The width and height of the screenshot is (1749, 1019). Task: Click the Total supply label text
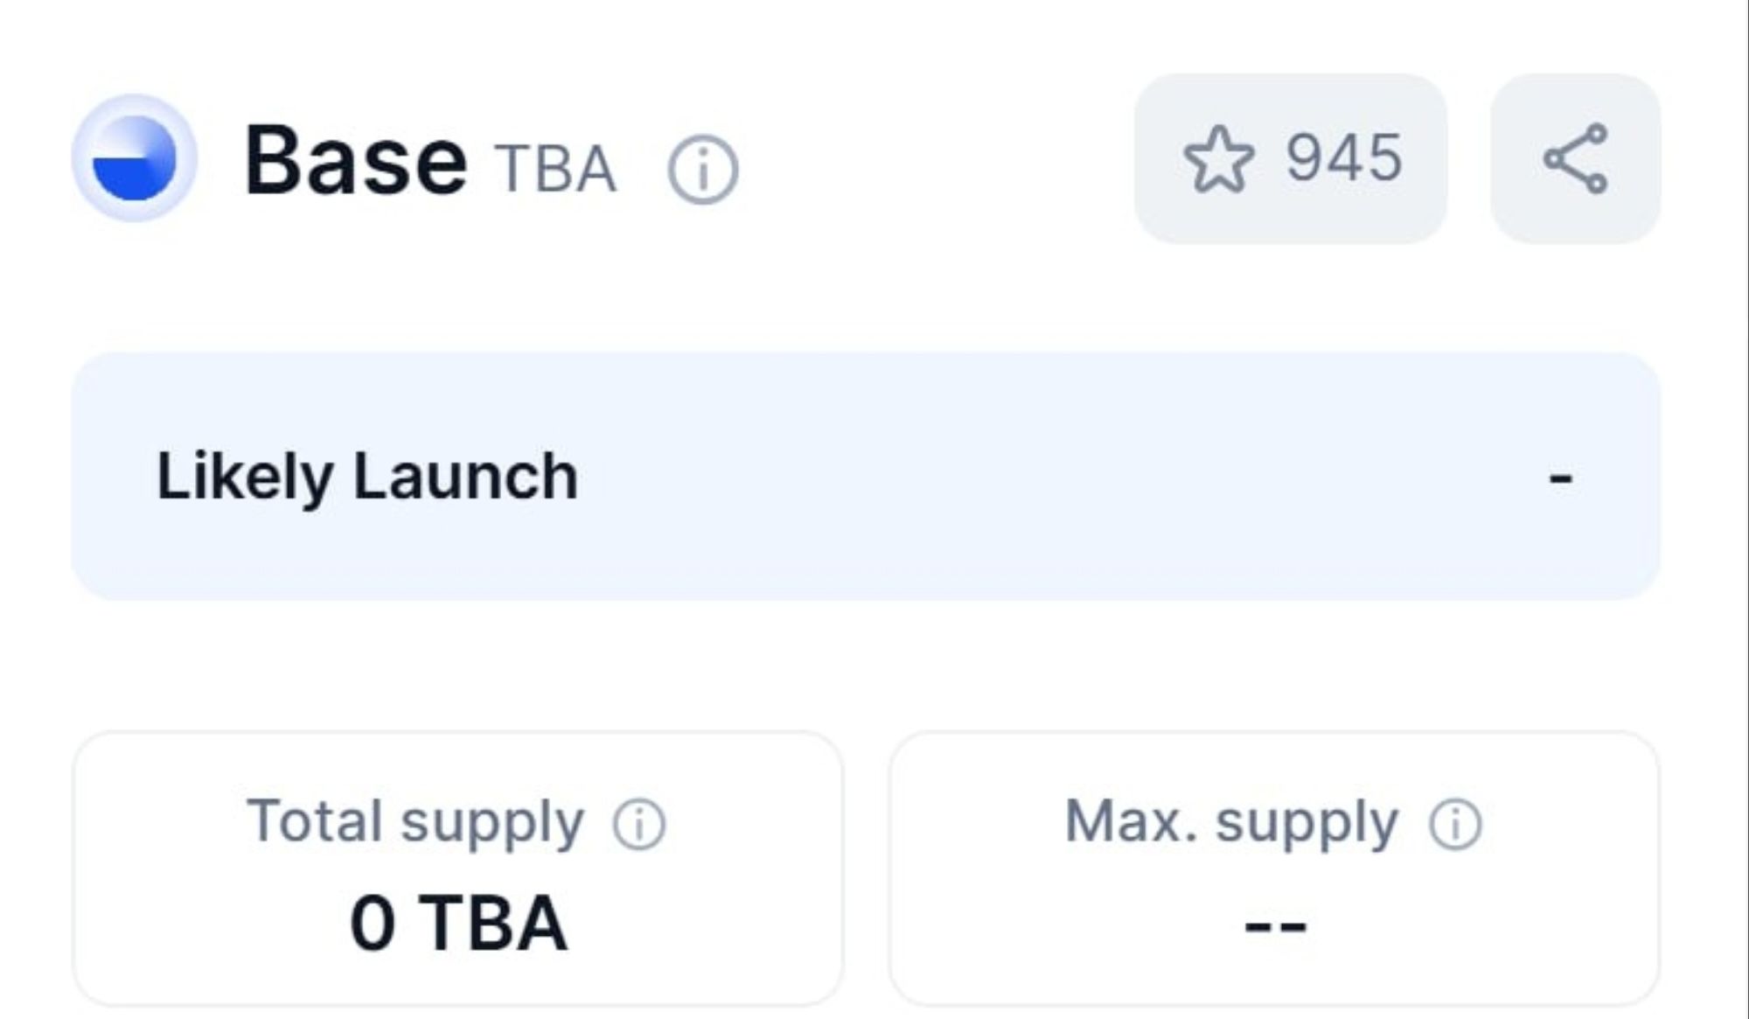coord(415,822)
